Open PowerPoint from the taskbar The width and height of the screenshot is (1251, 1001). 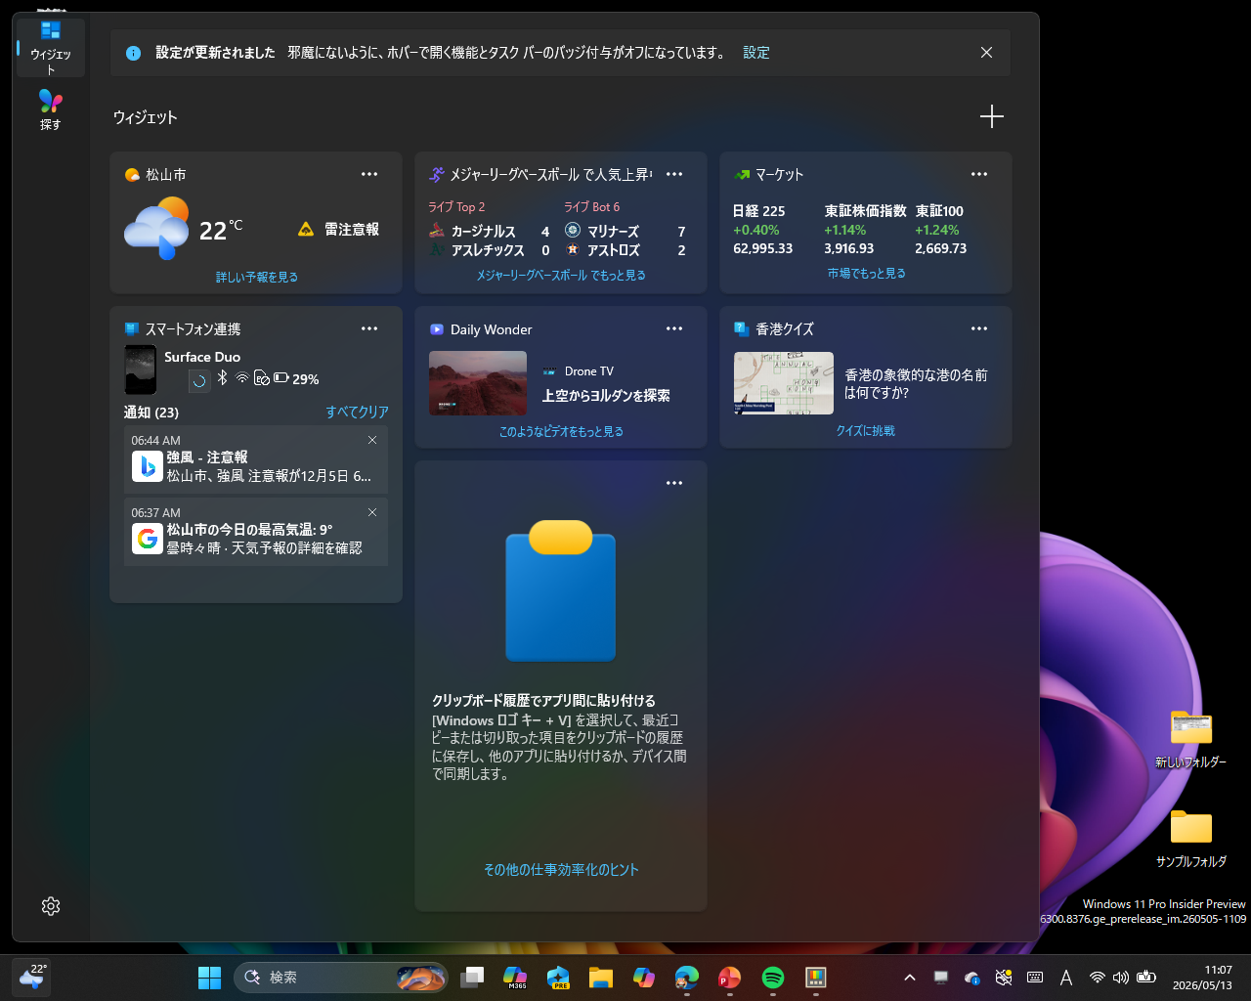click(x=729, y=978)
